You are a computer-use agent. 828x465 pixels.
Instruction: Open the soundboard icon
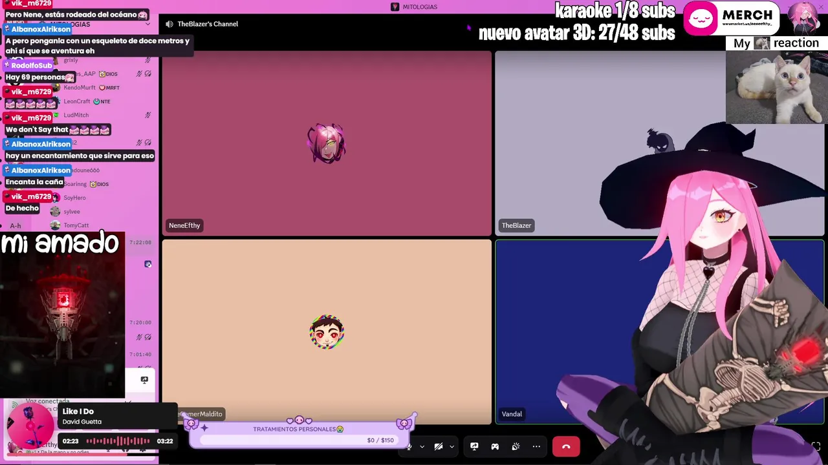[x=516, y=446]
